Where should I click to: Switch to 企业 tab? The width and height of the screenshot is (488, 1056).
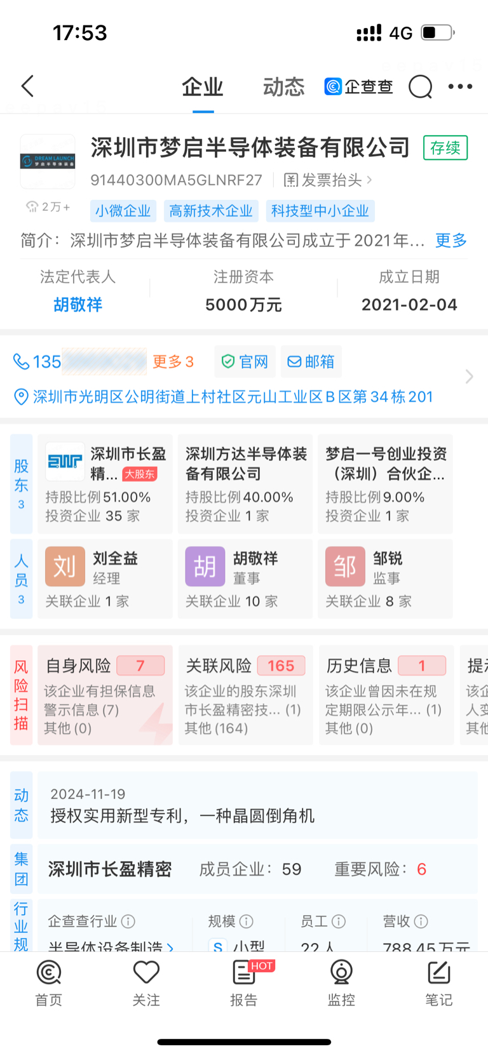(x=203, y=87)
